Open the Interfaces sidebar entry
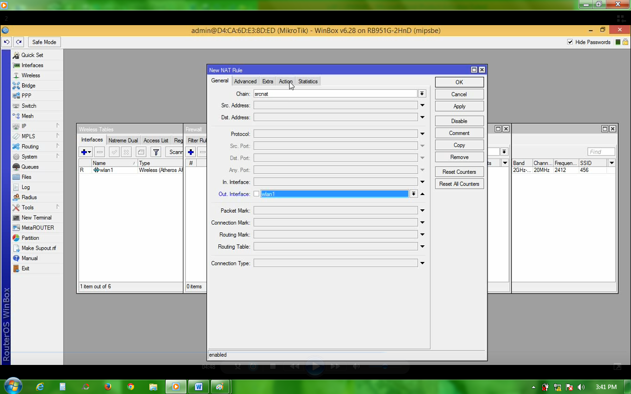 32,65
